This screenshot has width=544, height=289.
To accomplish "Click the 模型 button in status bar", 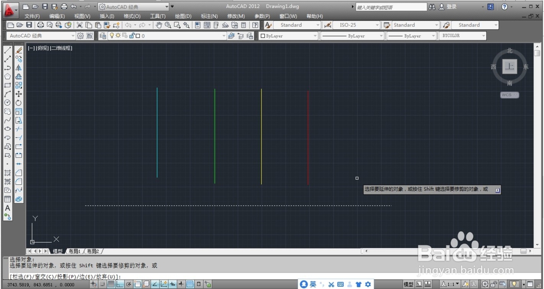I will (409, 285).
